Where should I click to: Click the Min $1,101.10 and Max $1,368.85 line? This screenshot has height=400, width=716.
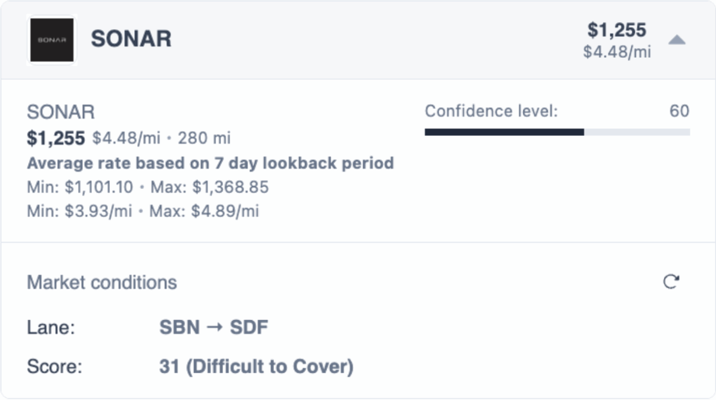[x=148, y=188]
